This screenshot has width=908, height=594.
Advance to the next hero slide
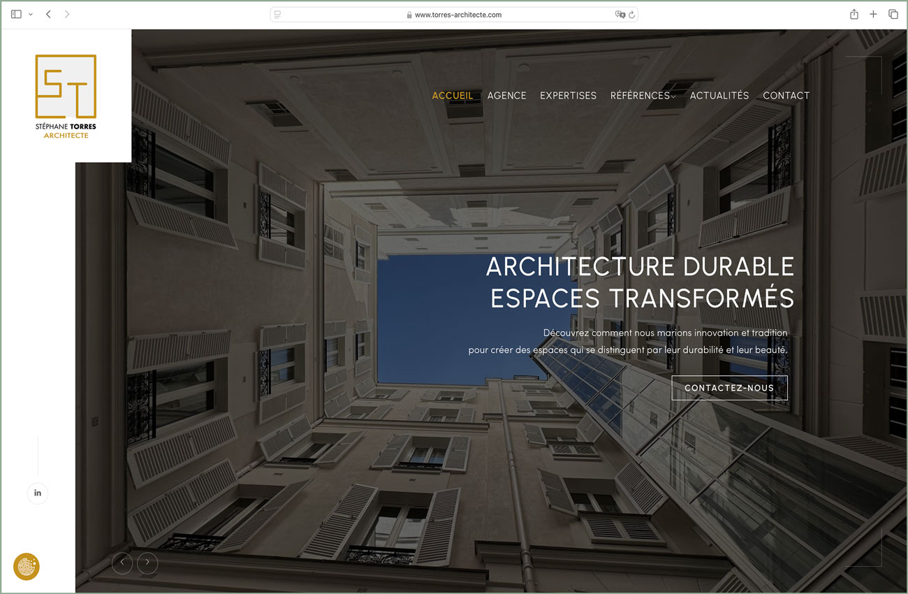(x=147, y=563)
